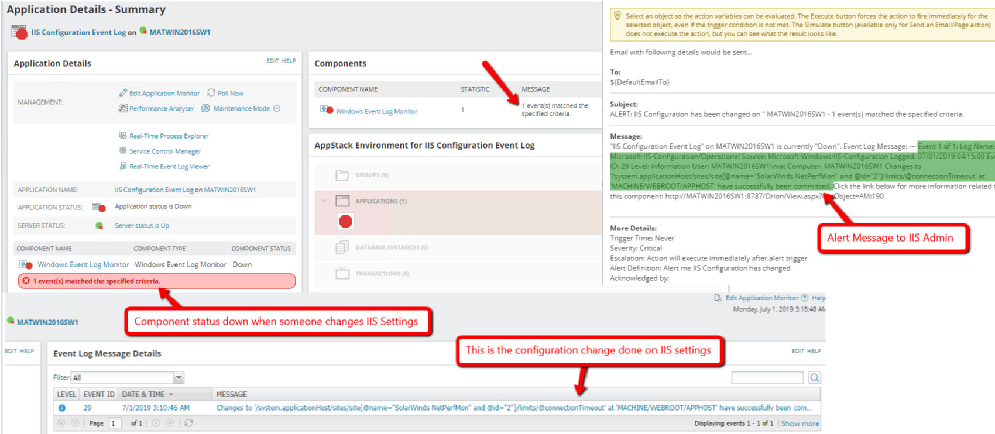995x434 pixels.
Task: Click the IIS Configuration Event Log application icon in the title
Action: [19, 32]
